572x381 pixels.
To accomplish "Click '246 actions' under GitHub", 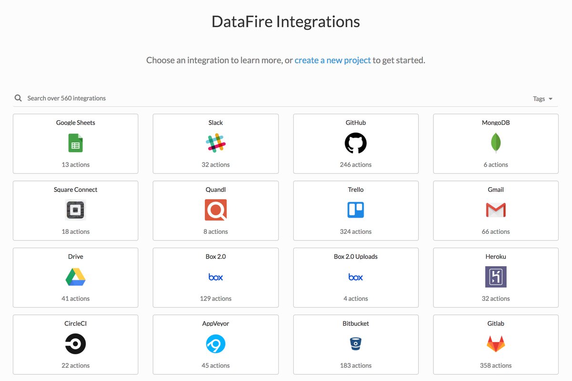I will [356, 165].
